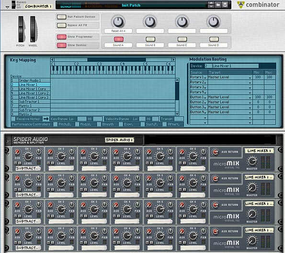Click CH 3 Level knob on Line Mixer 1
The width and height of the screenshot is (285, 253).
tap(94, 157)
